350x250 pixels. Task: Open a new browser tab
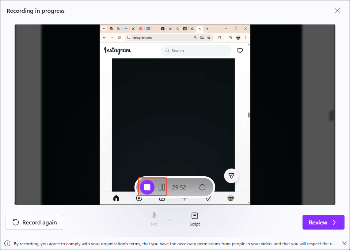(207, 28)
